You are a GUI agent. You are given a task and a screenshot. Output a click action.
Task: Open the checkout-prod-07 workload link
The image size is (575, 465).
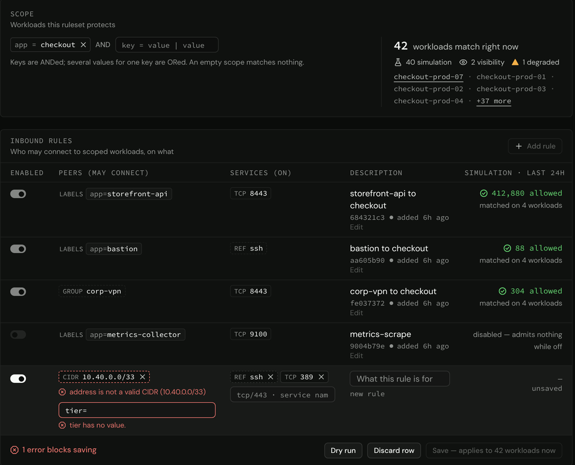pyautogui.click(x=428, y=77)
